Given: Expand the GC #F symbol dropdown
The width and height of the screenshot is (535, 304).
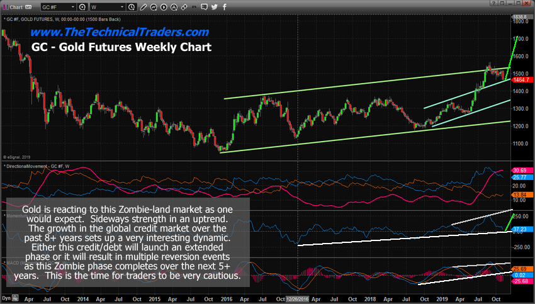Looking at the screenshot, I should pos(73,7).
